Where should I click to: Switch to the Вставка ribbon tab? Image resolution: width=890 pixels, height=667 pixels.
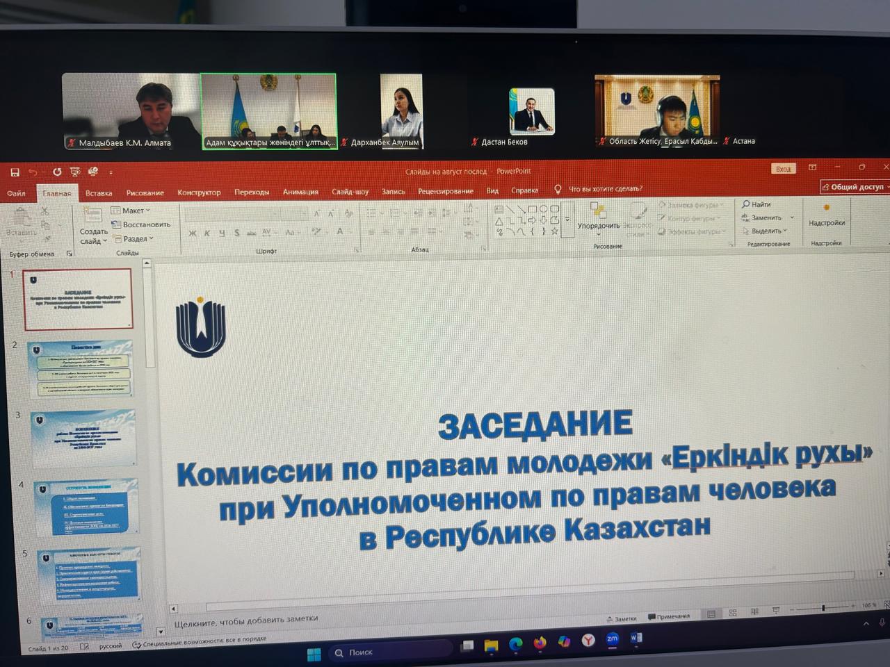(x=99, y=193)
